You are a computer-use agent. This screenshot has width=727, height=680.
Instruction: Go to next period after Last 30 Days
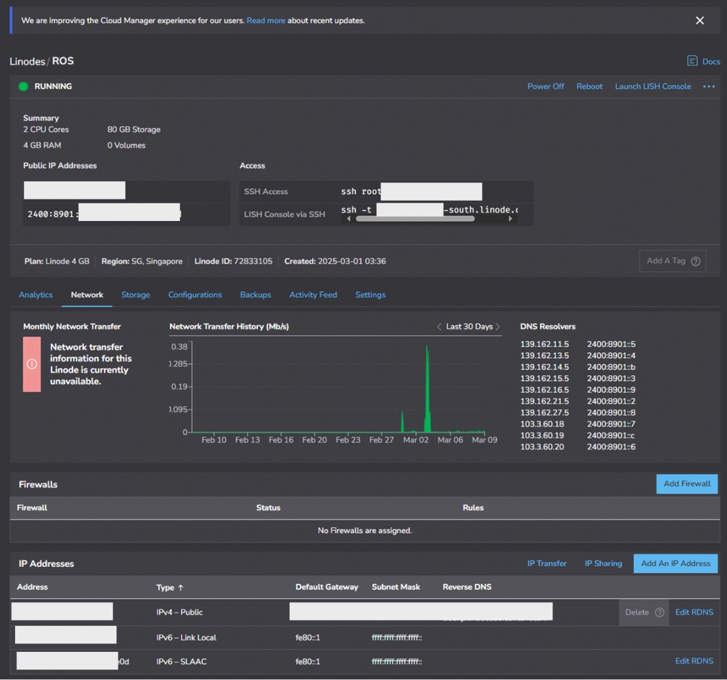(498, 326)
